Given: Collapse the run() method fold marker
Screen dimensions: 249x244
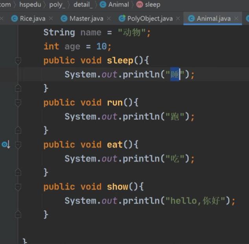Looking at the screenshot, I should tap(18, 103).
